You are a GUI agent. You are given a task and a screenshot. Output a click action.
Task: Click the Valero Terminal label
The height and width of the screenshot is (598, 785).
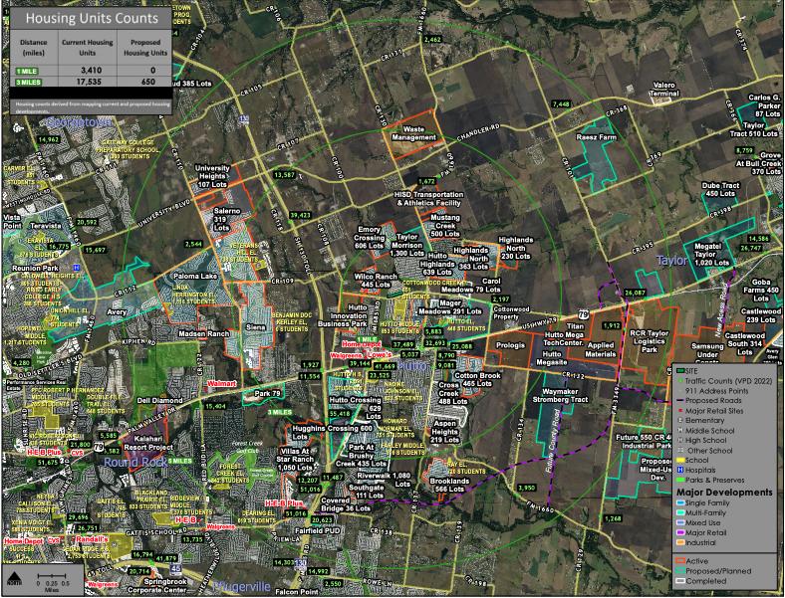tap(664, 90)
